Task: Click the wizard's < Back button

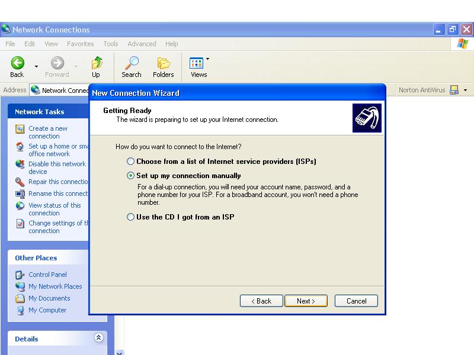Action: [261, 301]
